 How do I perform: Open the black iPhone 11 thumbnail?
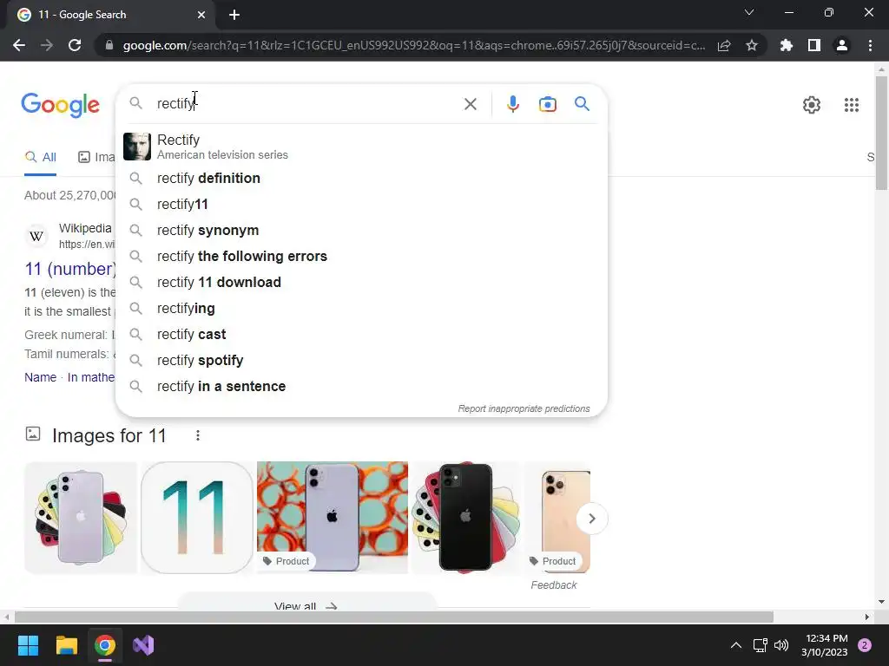tap(465, 518)
